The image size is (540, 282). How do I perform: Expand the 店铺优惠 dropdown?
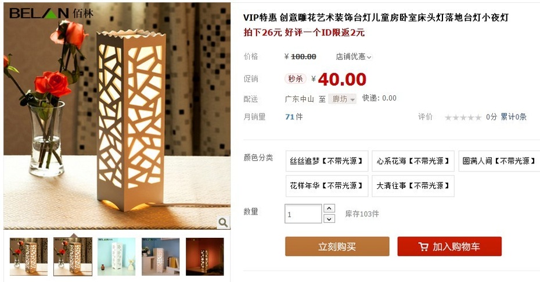pyautogui.click(x=354, y=56)
